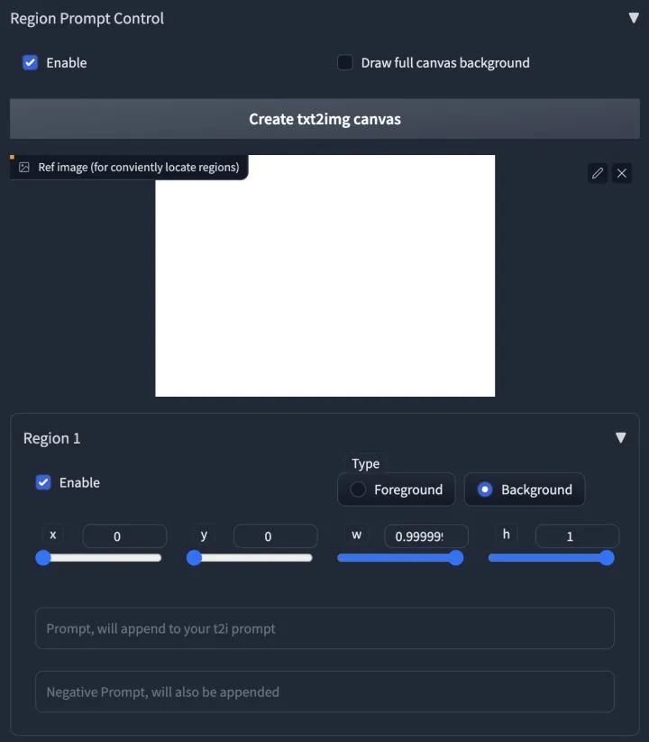This screenshot has width=649, height=742.
Task: Remove the ref image with the X icon
Action: (x=622, y=173)
